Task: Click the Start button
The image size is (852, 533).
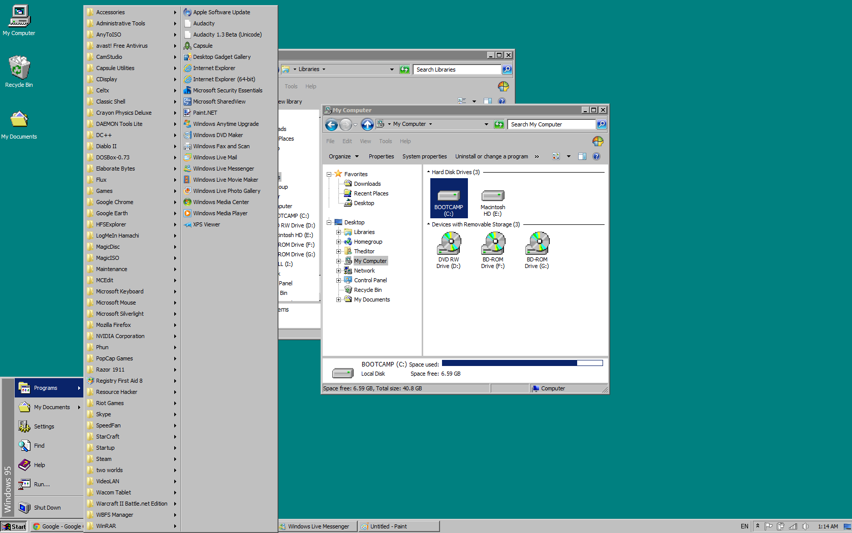Action: 14,526
